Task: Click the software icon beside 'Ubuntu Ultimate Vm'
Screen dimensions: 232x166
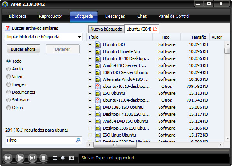Action: (98, 51)
